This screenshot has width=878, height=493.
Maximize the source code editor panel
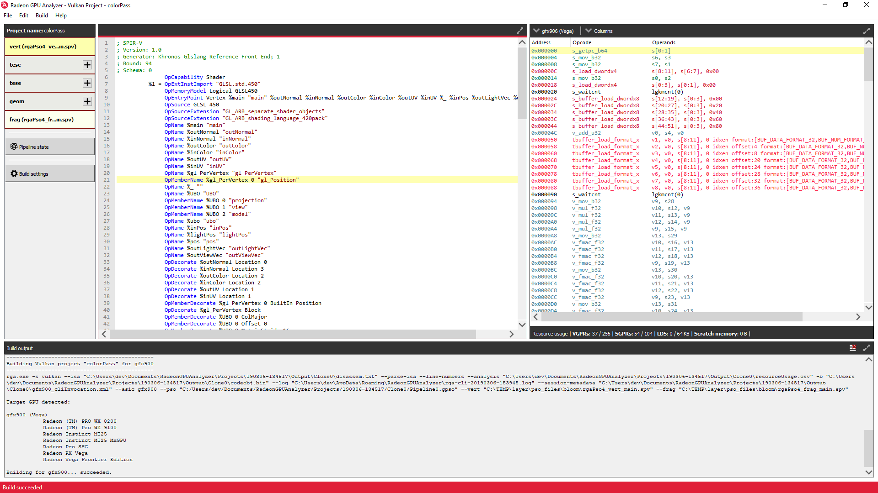pyautogui.click(x=520, y=31)
